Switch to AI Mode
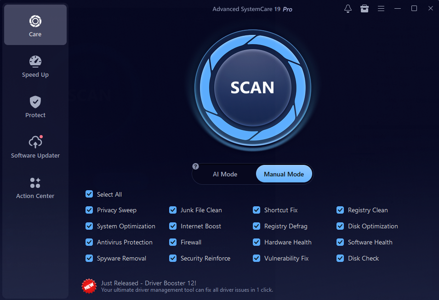Screen dimensions: 439x300 click(x=225, y=174)
